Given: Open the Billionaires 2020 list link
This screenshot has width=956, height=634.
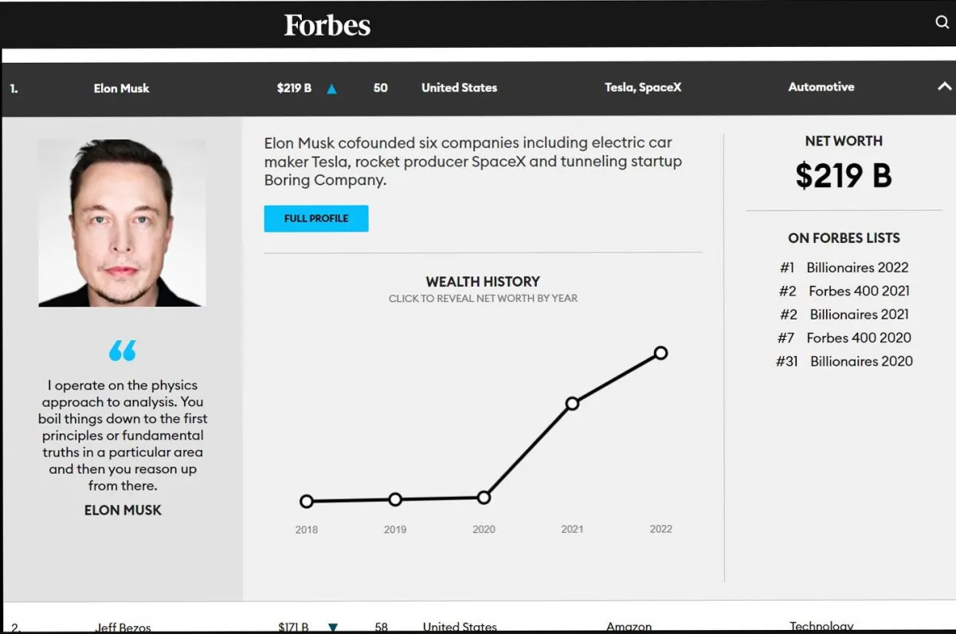Looking at the screenshot, I should tap(861, 361).
